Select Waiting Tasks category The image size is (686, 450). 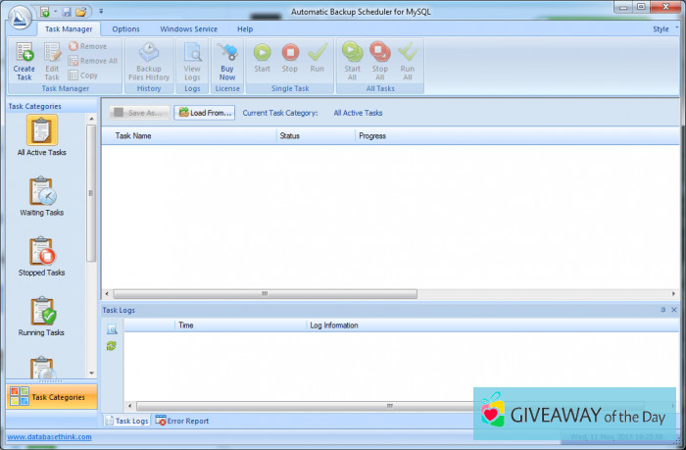41,197
